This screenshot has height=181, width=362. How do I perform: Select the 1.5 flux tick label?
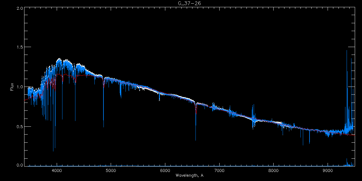point(20,47)
